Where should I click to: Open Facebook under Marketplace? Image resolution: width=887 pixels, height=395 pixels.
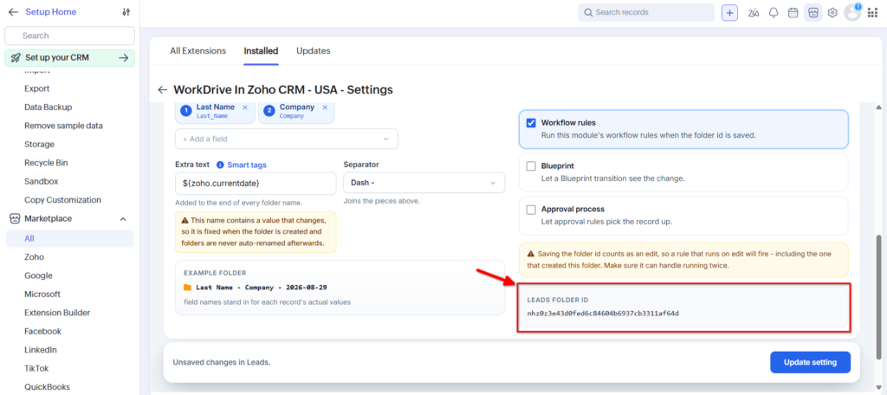43,331
